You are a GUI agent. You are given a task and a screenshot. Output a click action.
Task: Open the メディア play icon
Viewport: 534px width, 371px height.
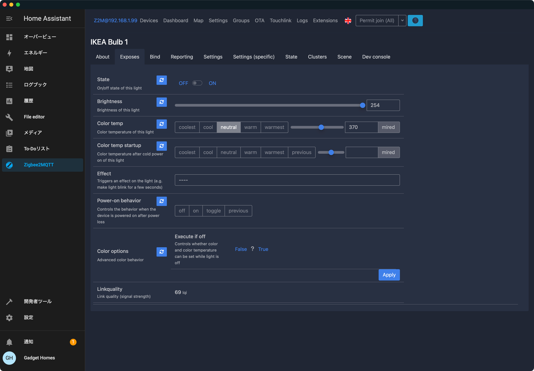point(9,133)
